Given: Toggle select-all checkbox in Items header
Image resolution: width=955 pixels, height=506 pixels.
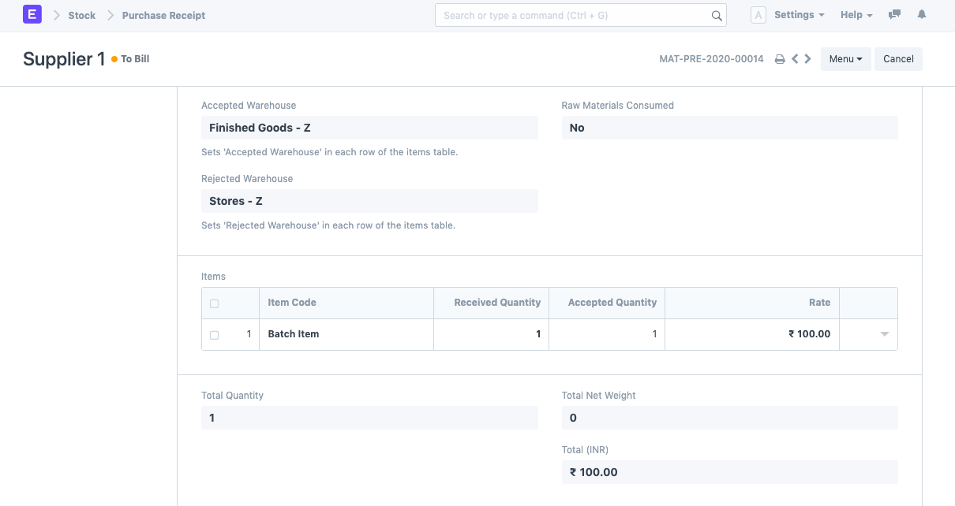Looking at the screenshot, I should pos(214,303).
